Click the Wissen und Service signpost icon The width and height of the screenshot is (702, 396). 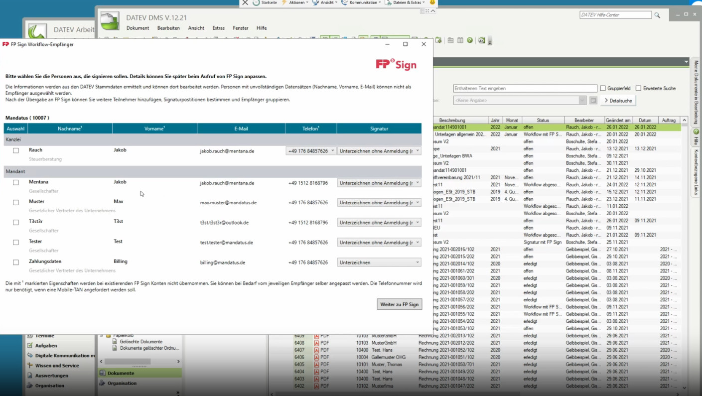point(30,365)
